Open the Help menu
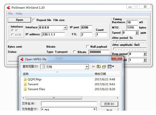The height and width of the screenshot is (115, 156). click(x=19, y=13)
